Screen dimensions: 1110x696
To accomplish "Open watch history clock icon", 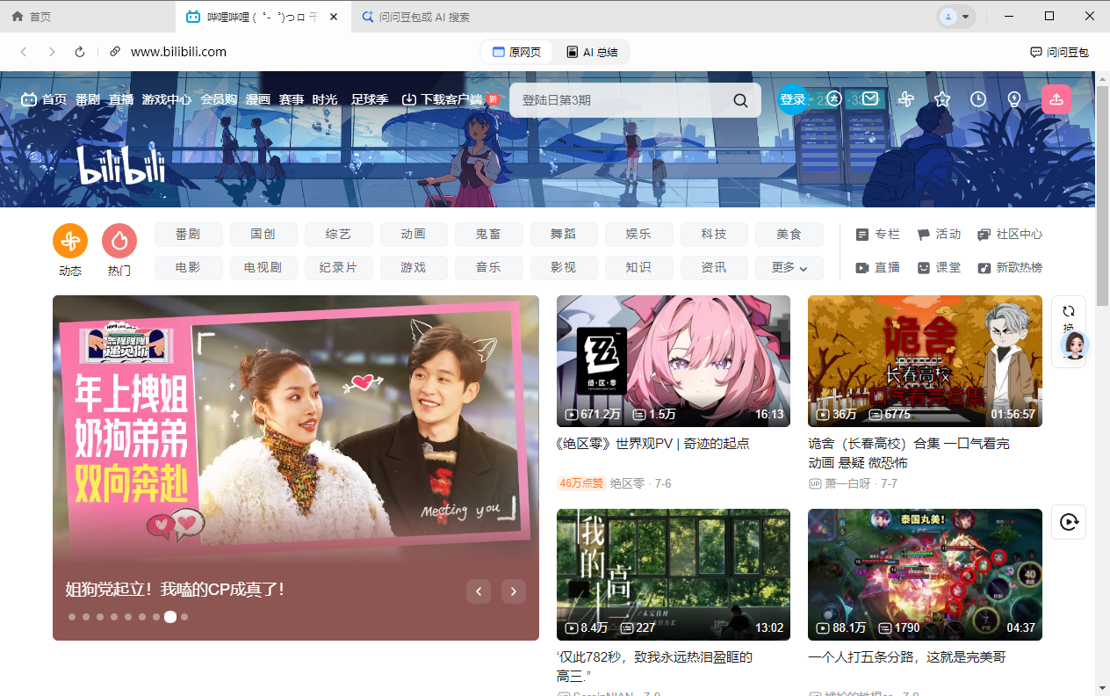I will 978,99.
